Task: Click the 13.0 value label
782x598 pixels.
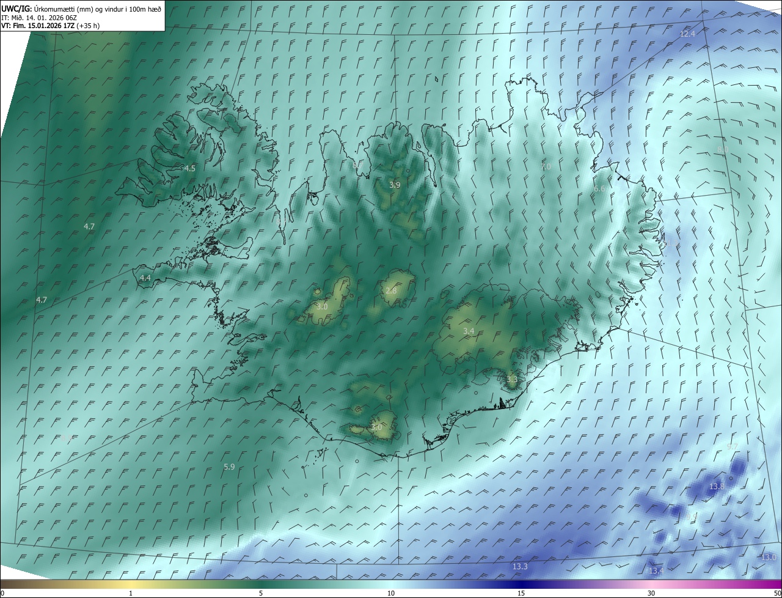Action: [x=769, y=557]
